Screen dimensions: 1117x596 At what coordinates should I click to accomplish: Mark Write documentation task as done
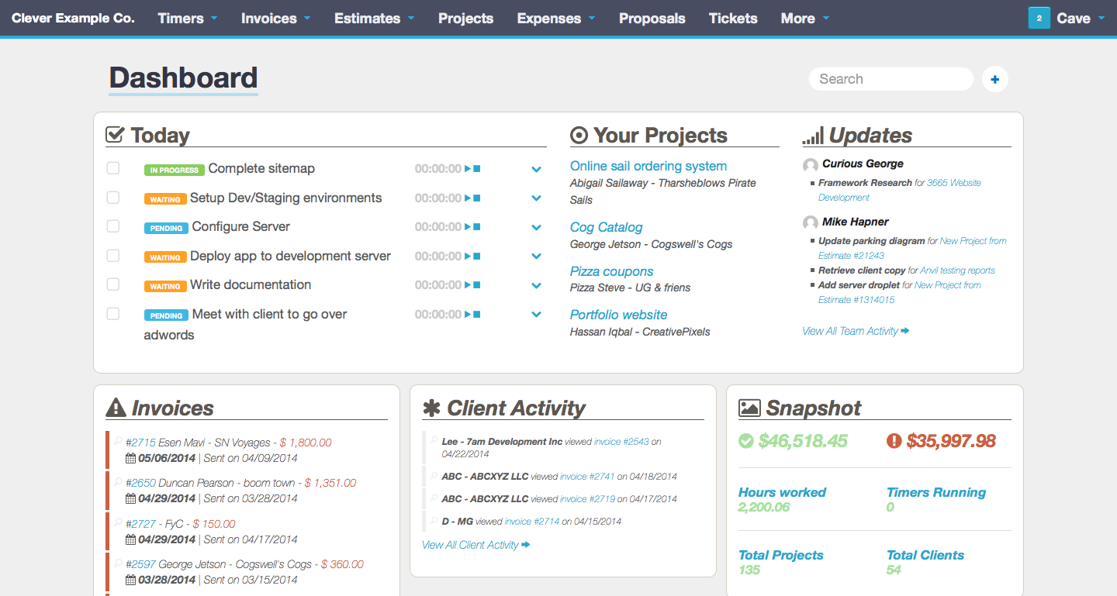[113, 284]
